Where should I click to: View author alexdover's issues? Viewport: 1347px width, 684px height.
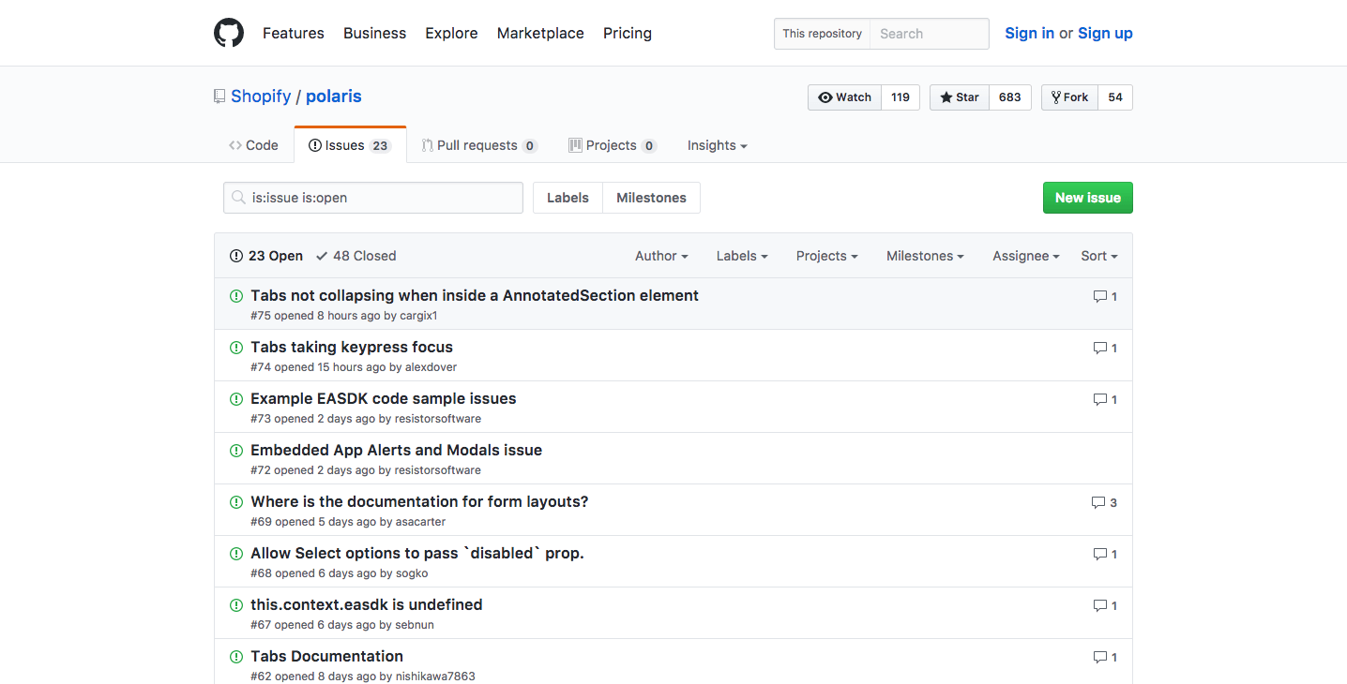point(431,367)
